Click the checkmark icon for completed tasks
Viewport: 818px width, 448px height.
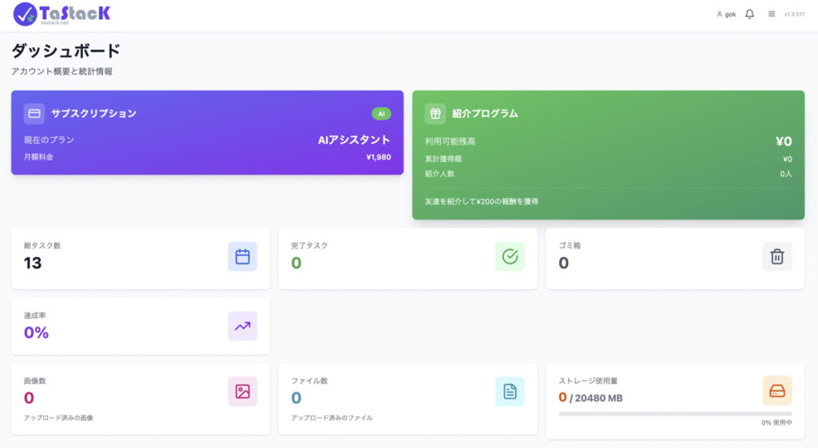(510, 256)
